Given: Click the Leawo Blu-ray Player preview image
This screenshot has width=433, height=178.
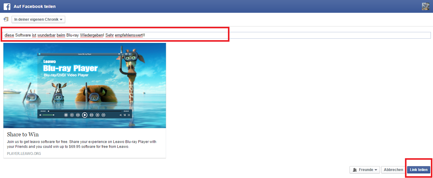Looking at the screenshot, I should coord(85,86).
